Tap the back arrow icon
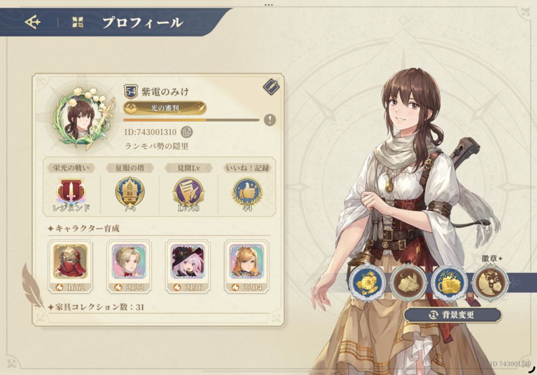The width and height of the screenshot is (537, 375). tap(33, 23)
